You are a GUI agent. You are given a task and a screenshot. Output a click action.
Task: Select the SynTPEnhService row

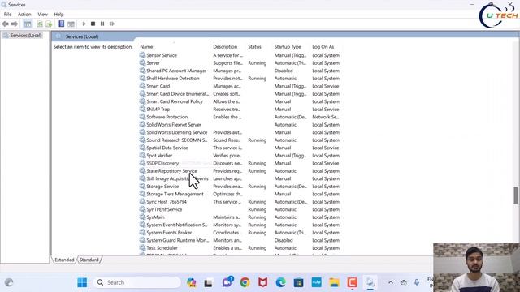tap(240, 209)
